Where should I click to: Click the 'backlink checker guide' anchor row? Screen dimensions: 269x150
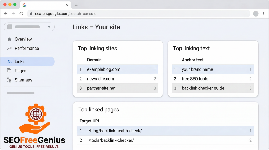213,88
